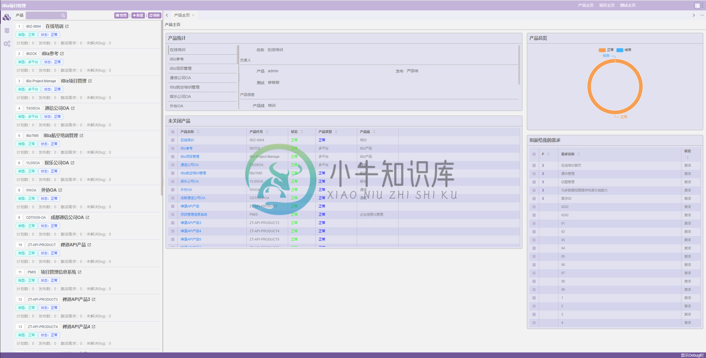Open external link icon next to 在线培训
The height and width of the screenshot is (358, 706).
(67, 26)
